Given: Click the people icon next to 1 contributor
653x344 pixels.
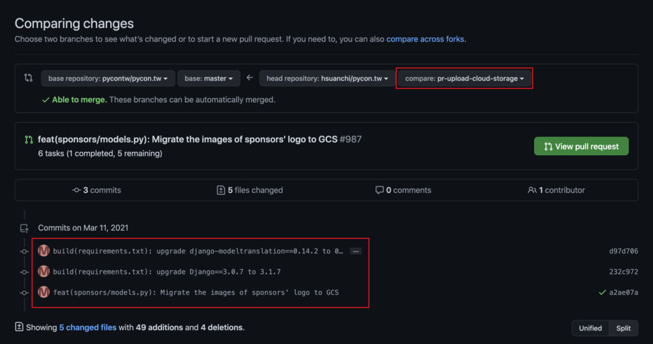Looking at the screenshot, I should pyautogui.click(x=532, y=190).
